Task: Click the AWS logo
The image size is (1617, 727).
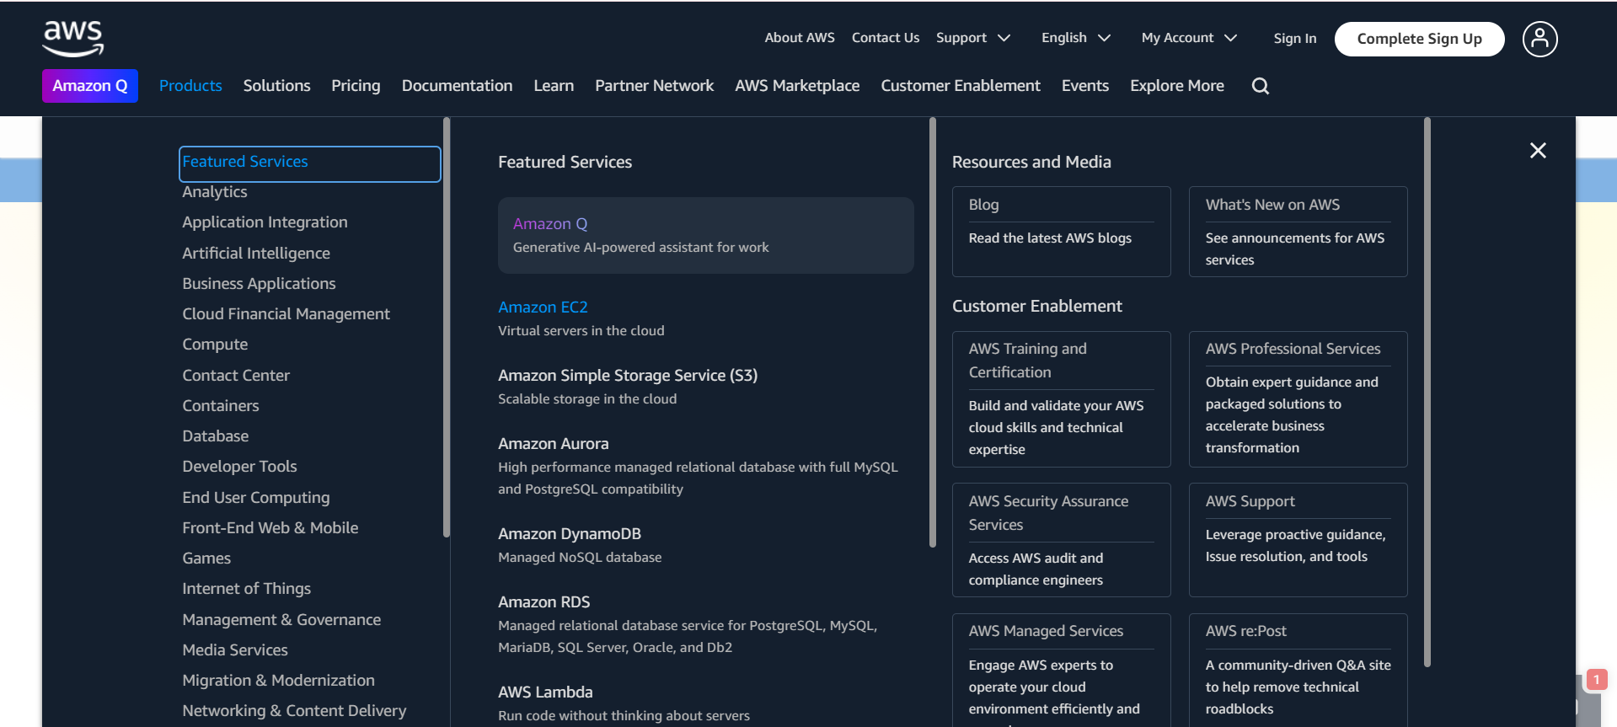Action: click(73, 39)
